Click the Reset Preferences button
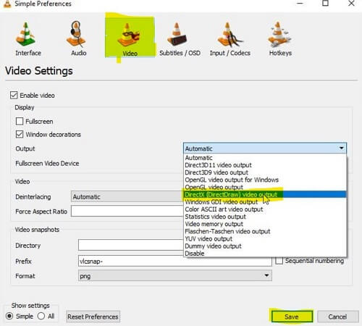 tap(93, 317)
